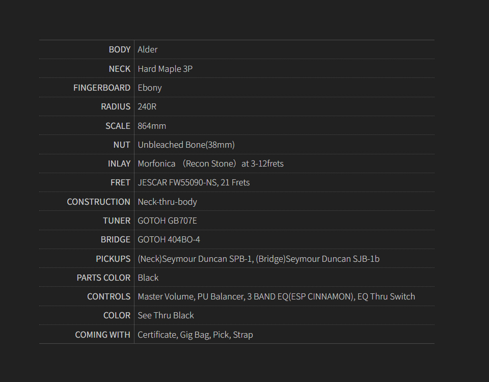This screenshot has height=382, width=489.
Task: Click the Ebony fingerboard value
Action: 150,88
